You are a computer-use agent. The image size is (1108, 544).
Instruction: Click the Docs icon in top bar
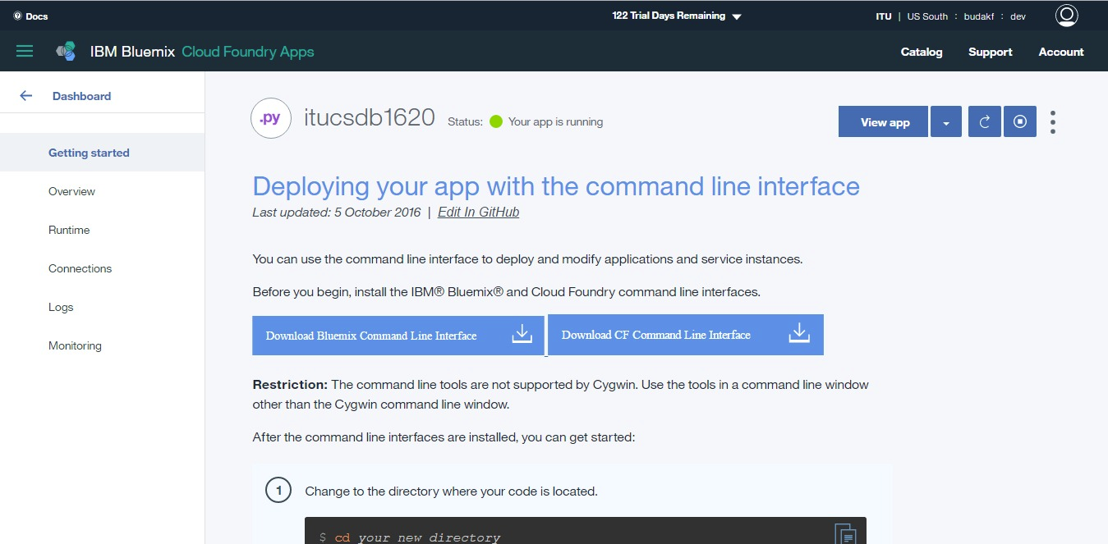pos(17,16)
